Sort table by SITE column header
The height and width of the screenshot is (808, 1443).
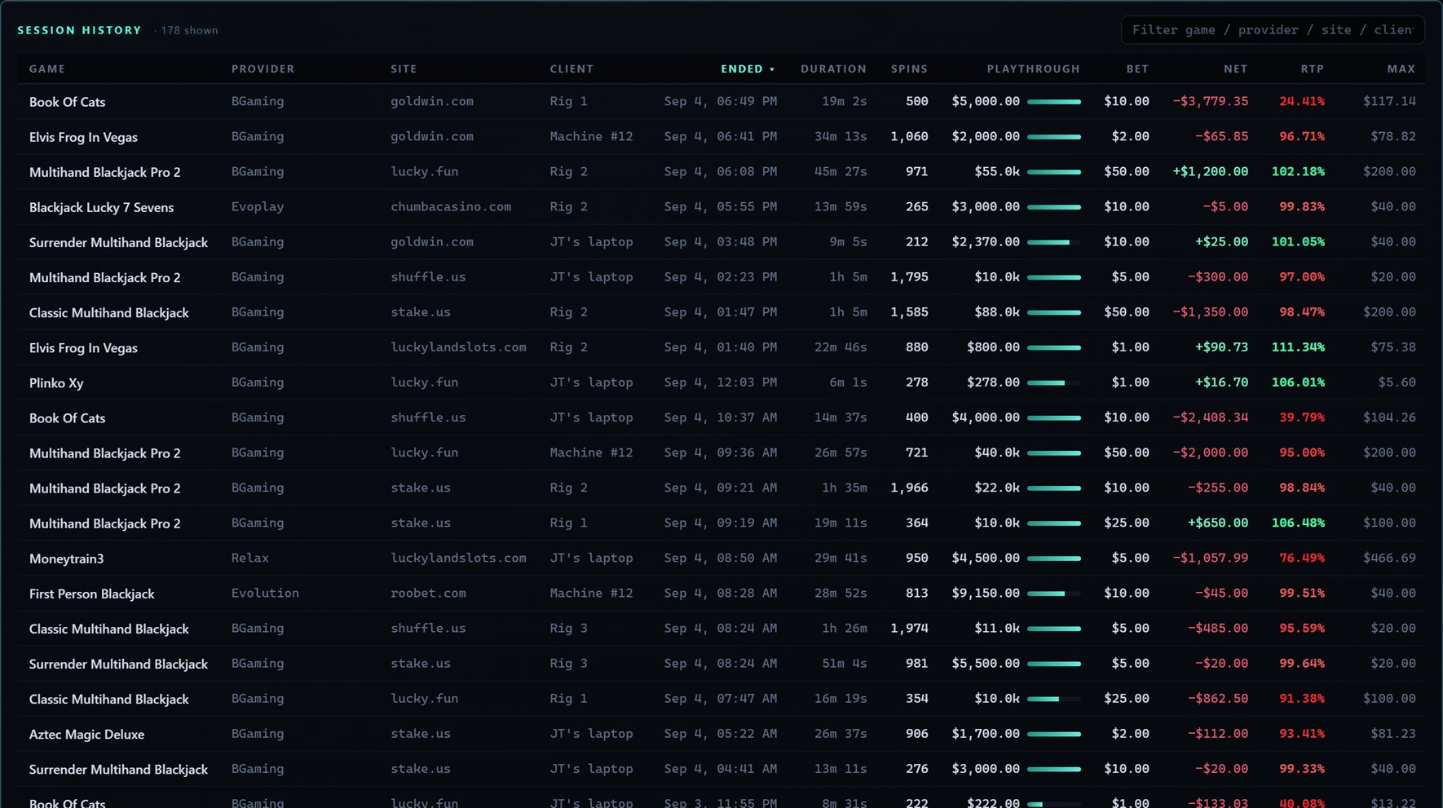pos(404,69)
